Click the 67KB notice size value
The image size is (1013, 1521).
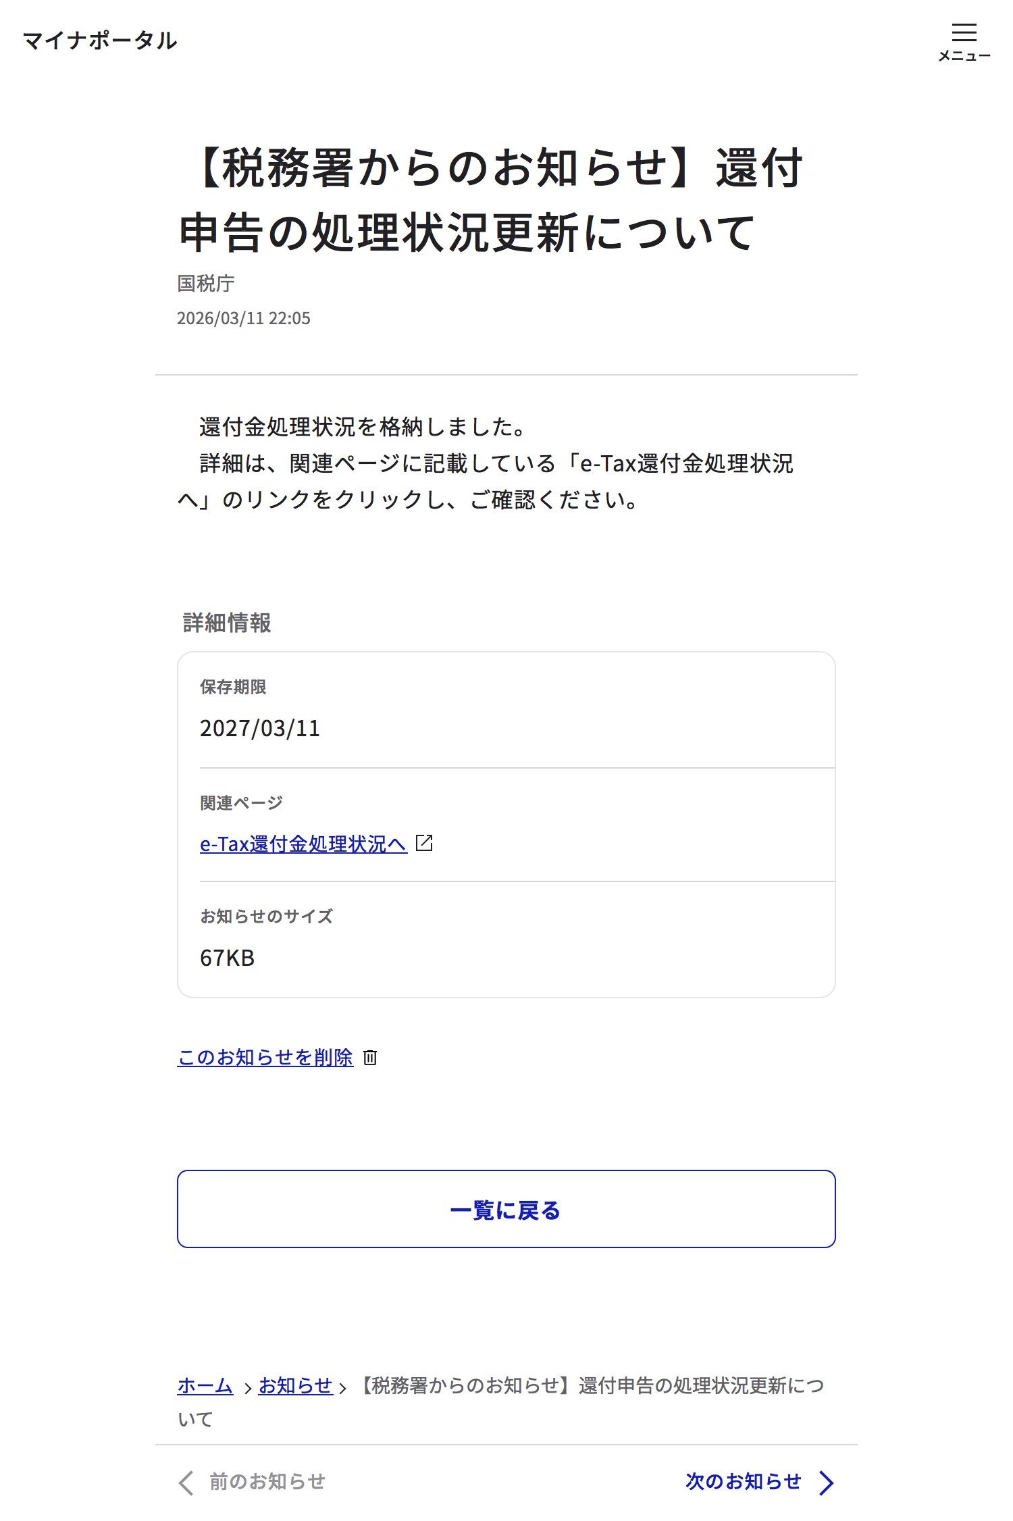click(227, 958)
